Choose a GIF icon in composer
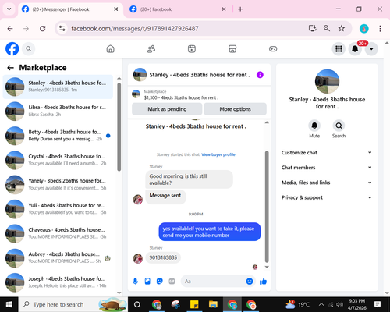This screenshot has height=312, width=390. [x=172, y=282]
